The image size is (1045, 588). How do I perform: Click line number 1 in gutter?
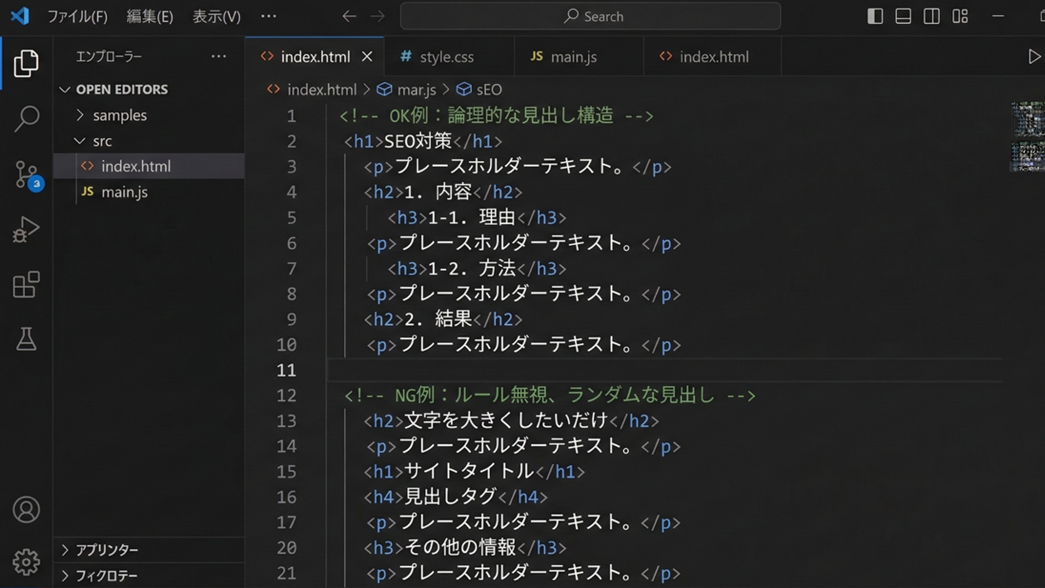292,115
